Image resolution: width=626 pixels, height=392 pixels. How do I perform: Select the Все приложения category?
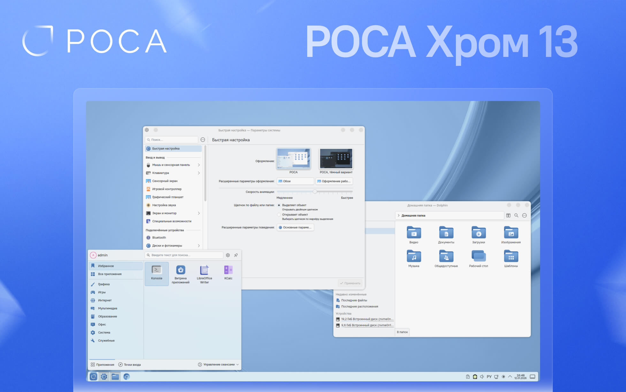116,274
